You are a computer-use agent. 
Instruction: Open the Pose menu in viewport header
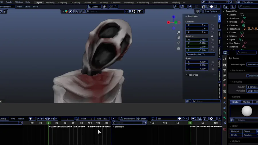click(35, 7)
